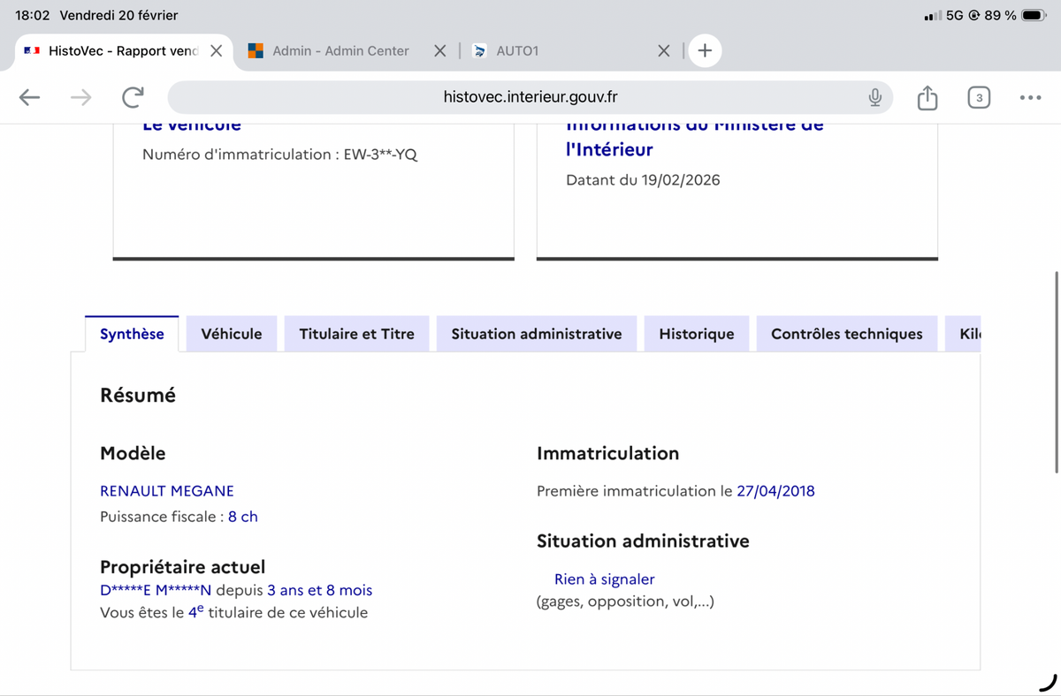
Task: Tap the microphone icon in address bar
Action: point(874,97)
